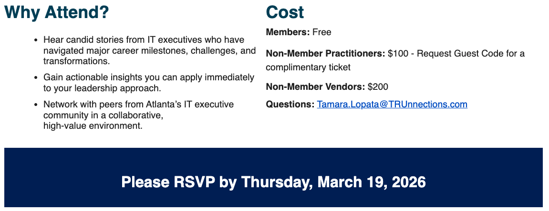Select the Members: label
The width and height of the screenshot is (549, 211).
[288, 32]
